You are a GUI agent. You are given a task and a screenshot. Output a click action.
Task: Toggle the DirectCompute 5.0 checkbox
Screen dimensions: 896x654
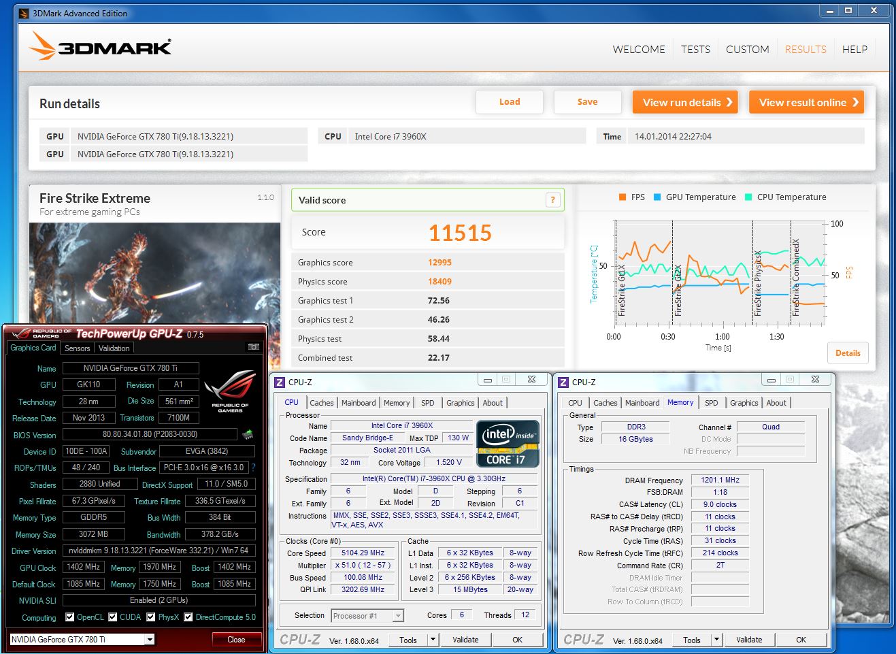(x=188, y=617)
